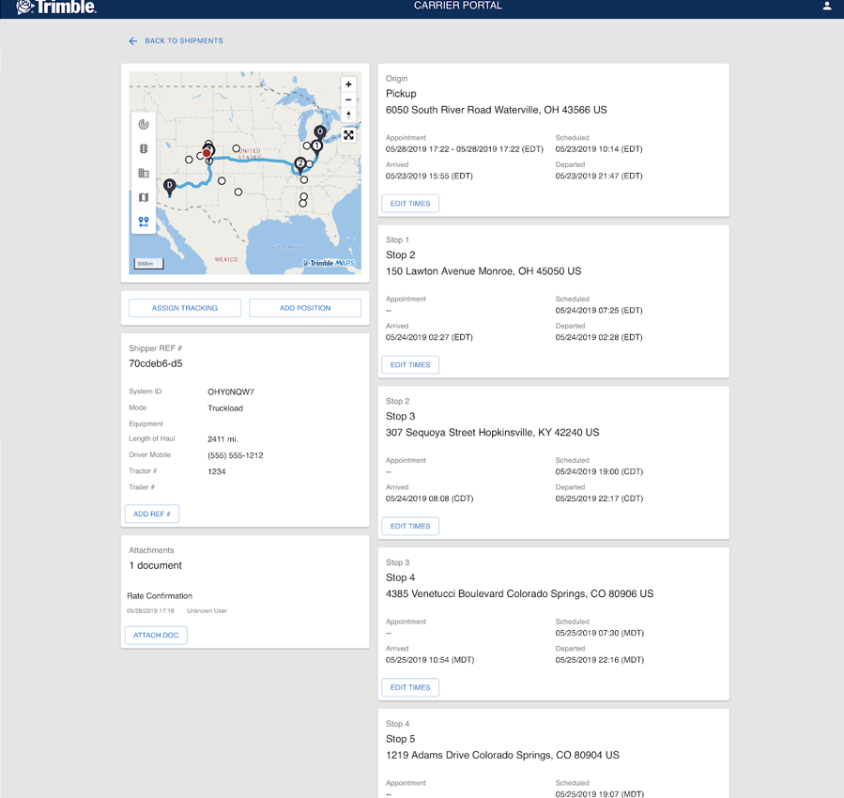This screenshot has height=798, width=844.
Task: Go back to shipments list
Action: click(x=176, y=40)
